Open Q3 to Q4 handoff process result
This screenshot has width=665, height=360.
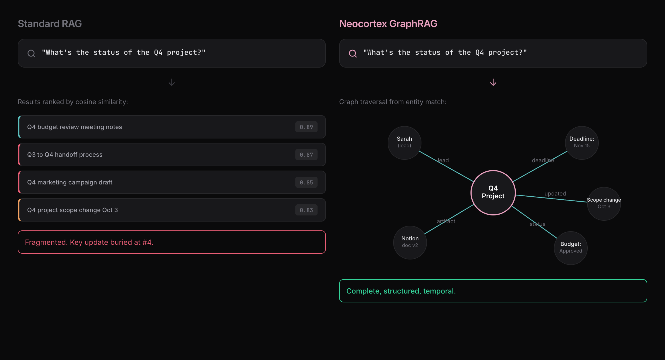coord(65,155)
